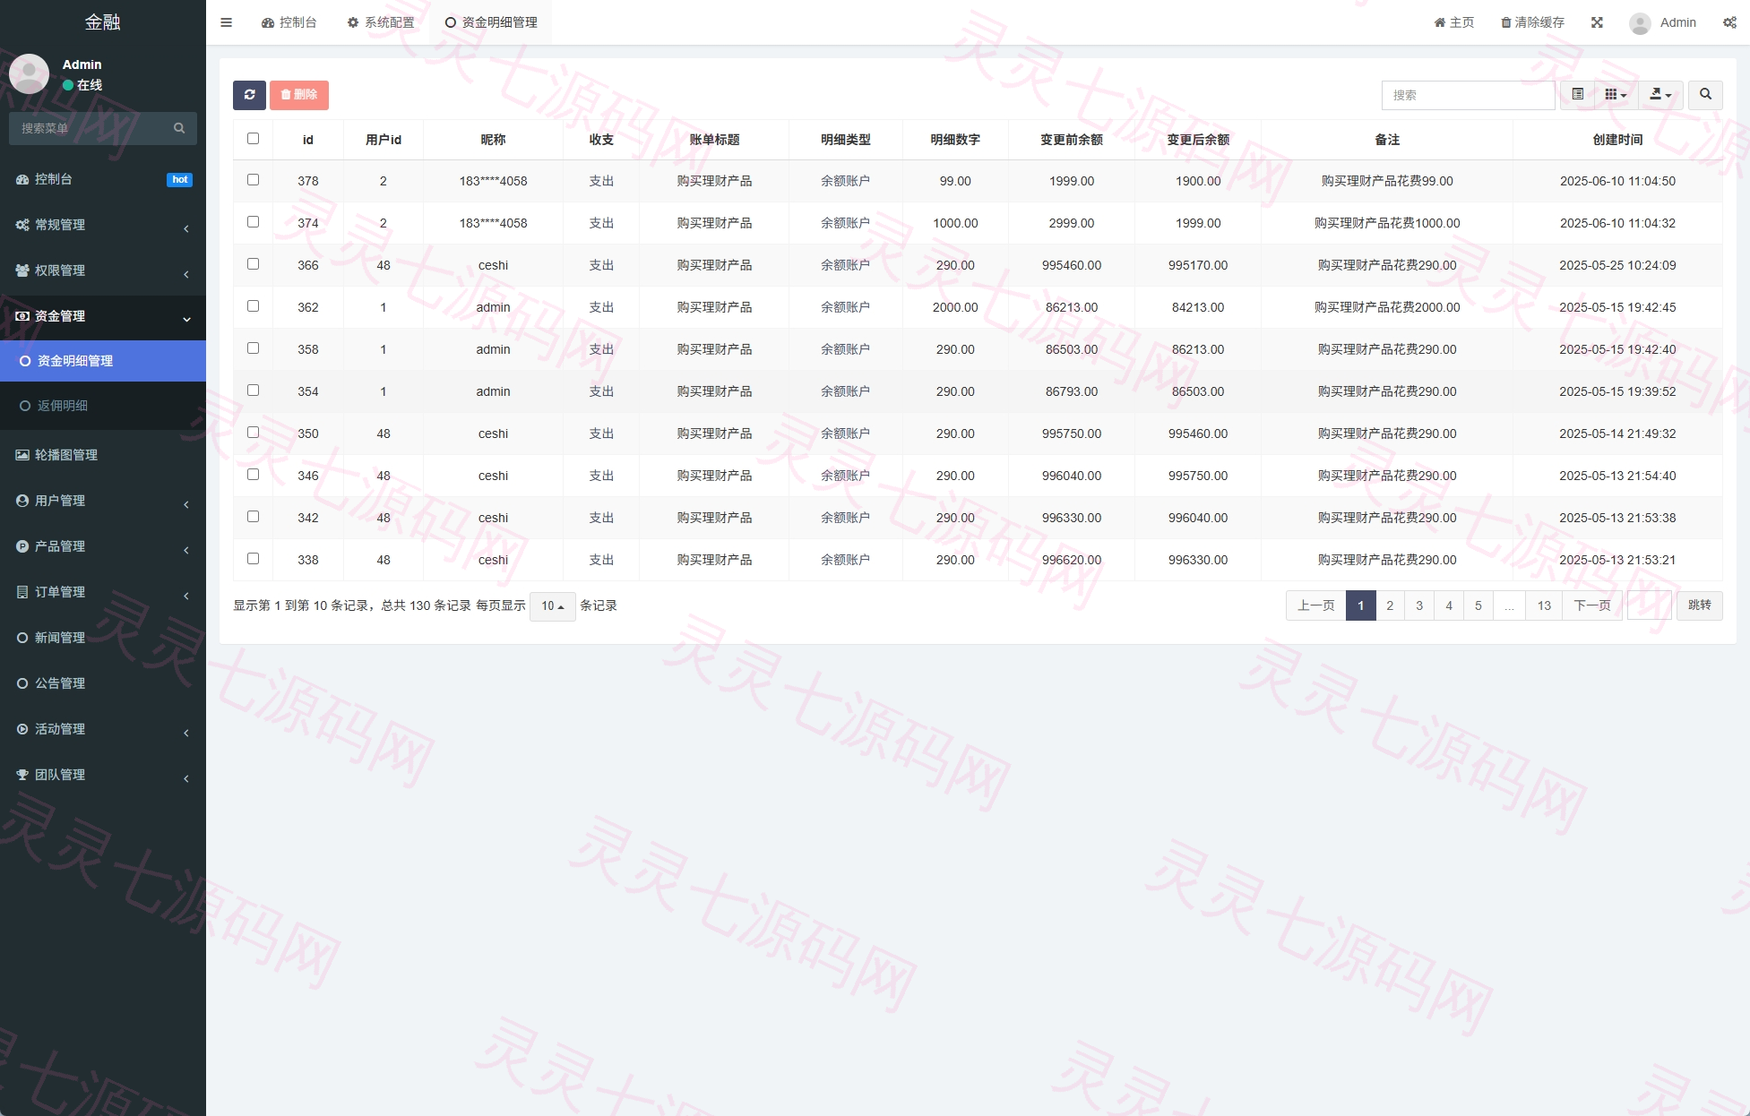Open the per-page 10 records dropdown
The height and width of the screenshot is (1116, 1750).
552,606
